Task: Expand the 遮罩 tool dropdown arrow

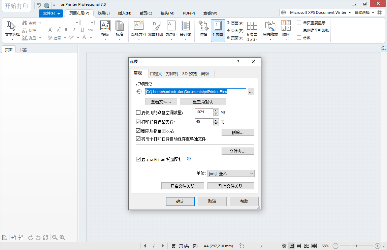Action: [65, 38]
